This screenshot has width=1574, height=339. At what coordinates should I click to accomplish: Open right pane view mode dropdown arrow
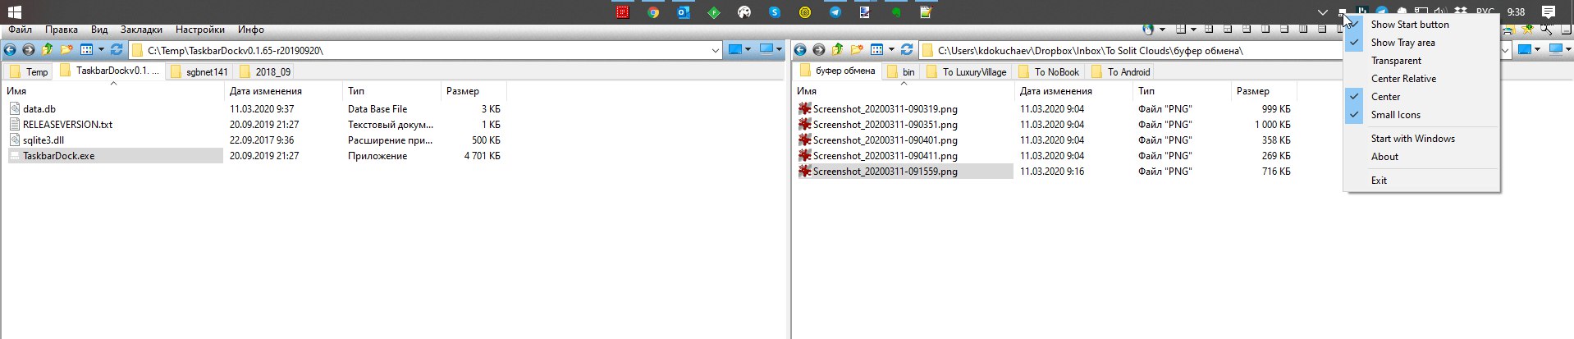(x=891, y=50)
